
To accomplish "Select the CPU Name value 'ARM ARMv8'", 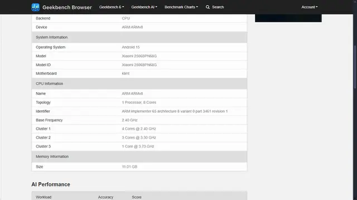I will (x=132, y=94).
